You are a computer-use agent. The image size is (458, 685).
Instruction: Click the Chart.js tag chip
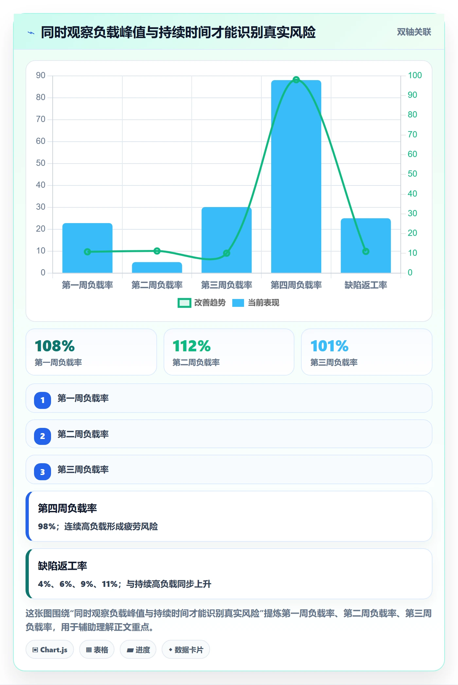[50, 650]
